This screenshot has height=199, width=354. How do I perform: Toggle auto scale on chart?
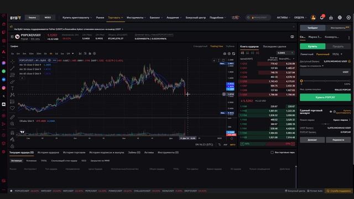coord(232,145)
